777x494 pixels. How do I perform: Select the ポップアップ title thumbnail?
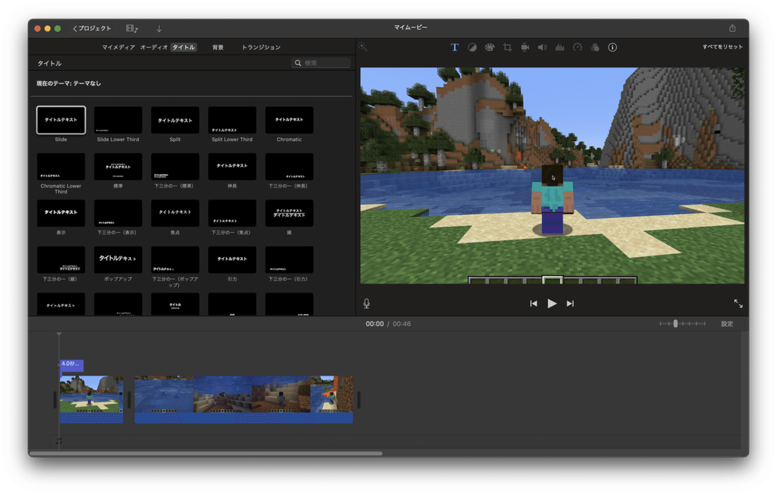(118, 260)
